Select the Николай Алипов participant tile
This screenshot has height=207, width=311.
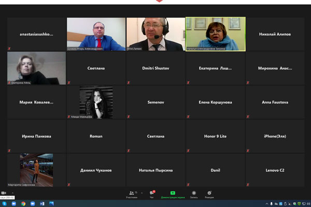(x=275, y=34)
